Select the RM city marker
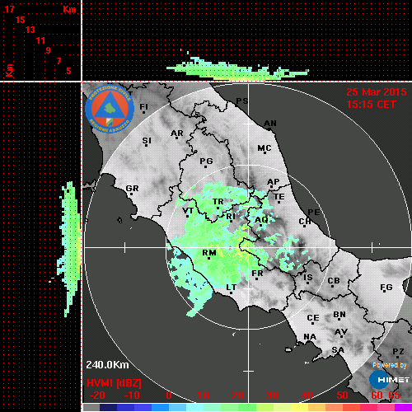Screen dimensions: 412x412 click(208, 259)
